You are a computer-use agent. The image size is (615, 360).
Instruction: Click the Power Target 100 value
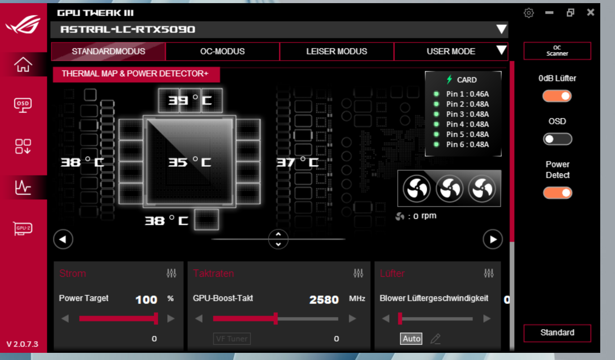[146, 299]
